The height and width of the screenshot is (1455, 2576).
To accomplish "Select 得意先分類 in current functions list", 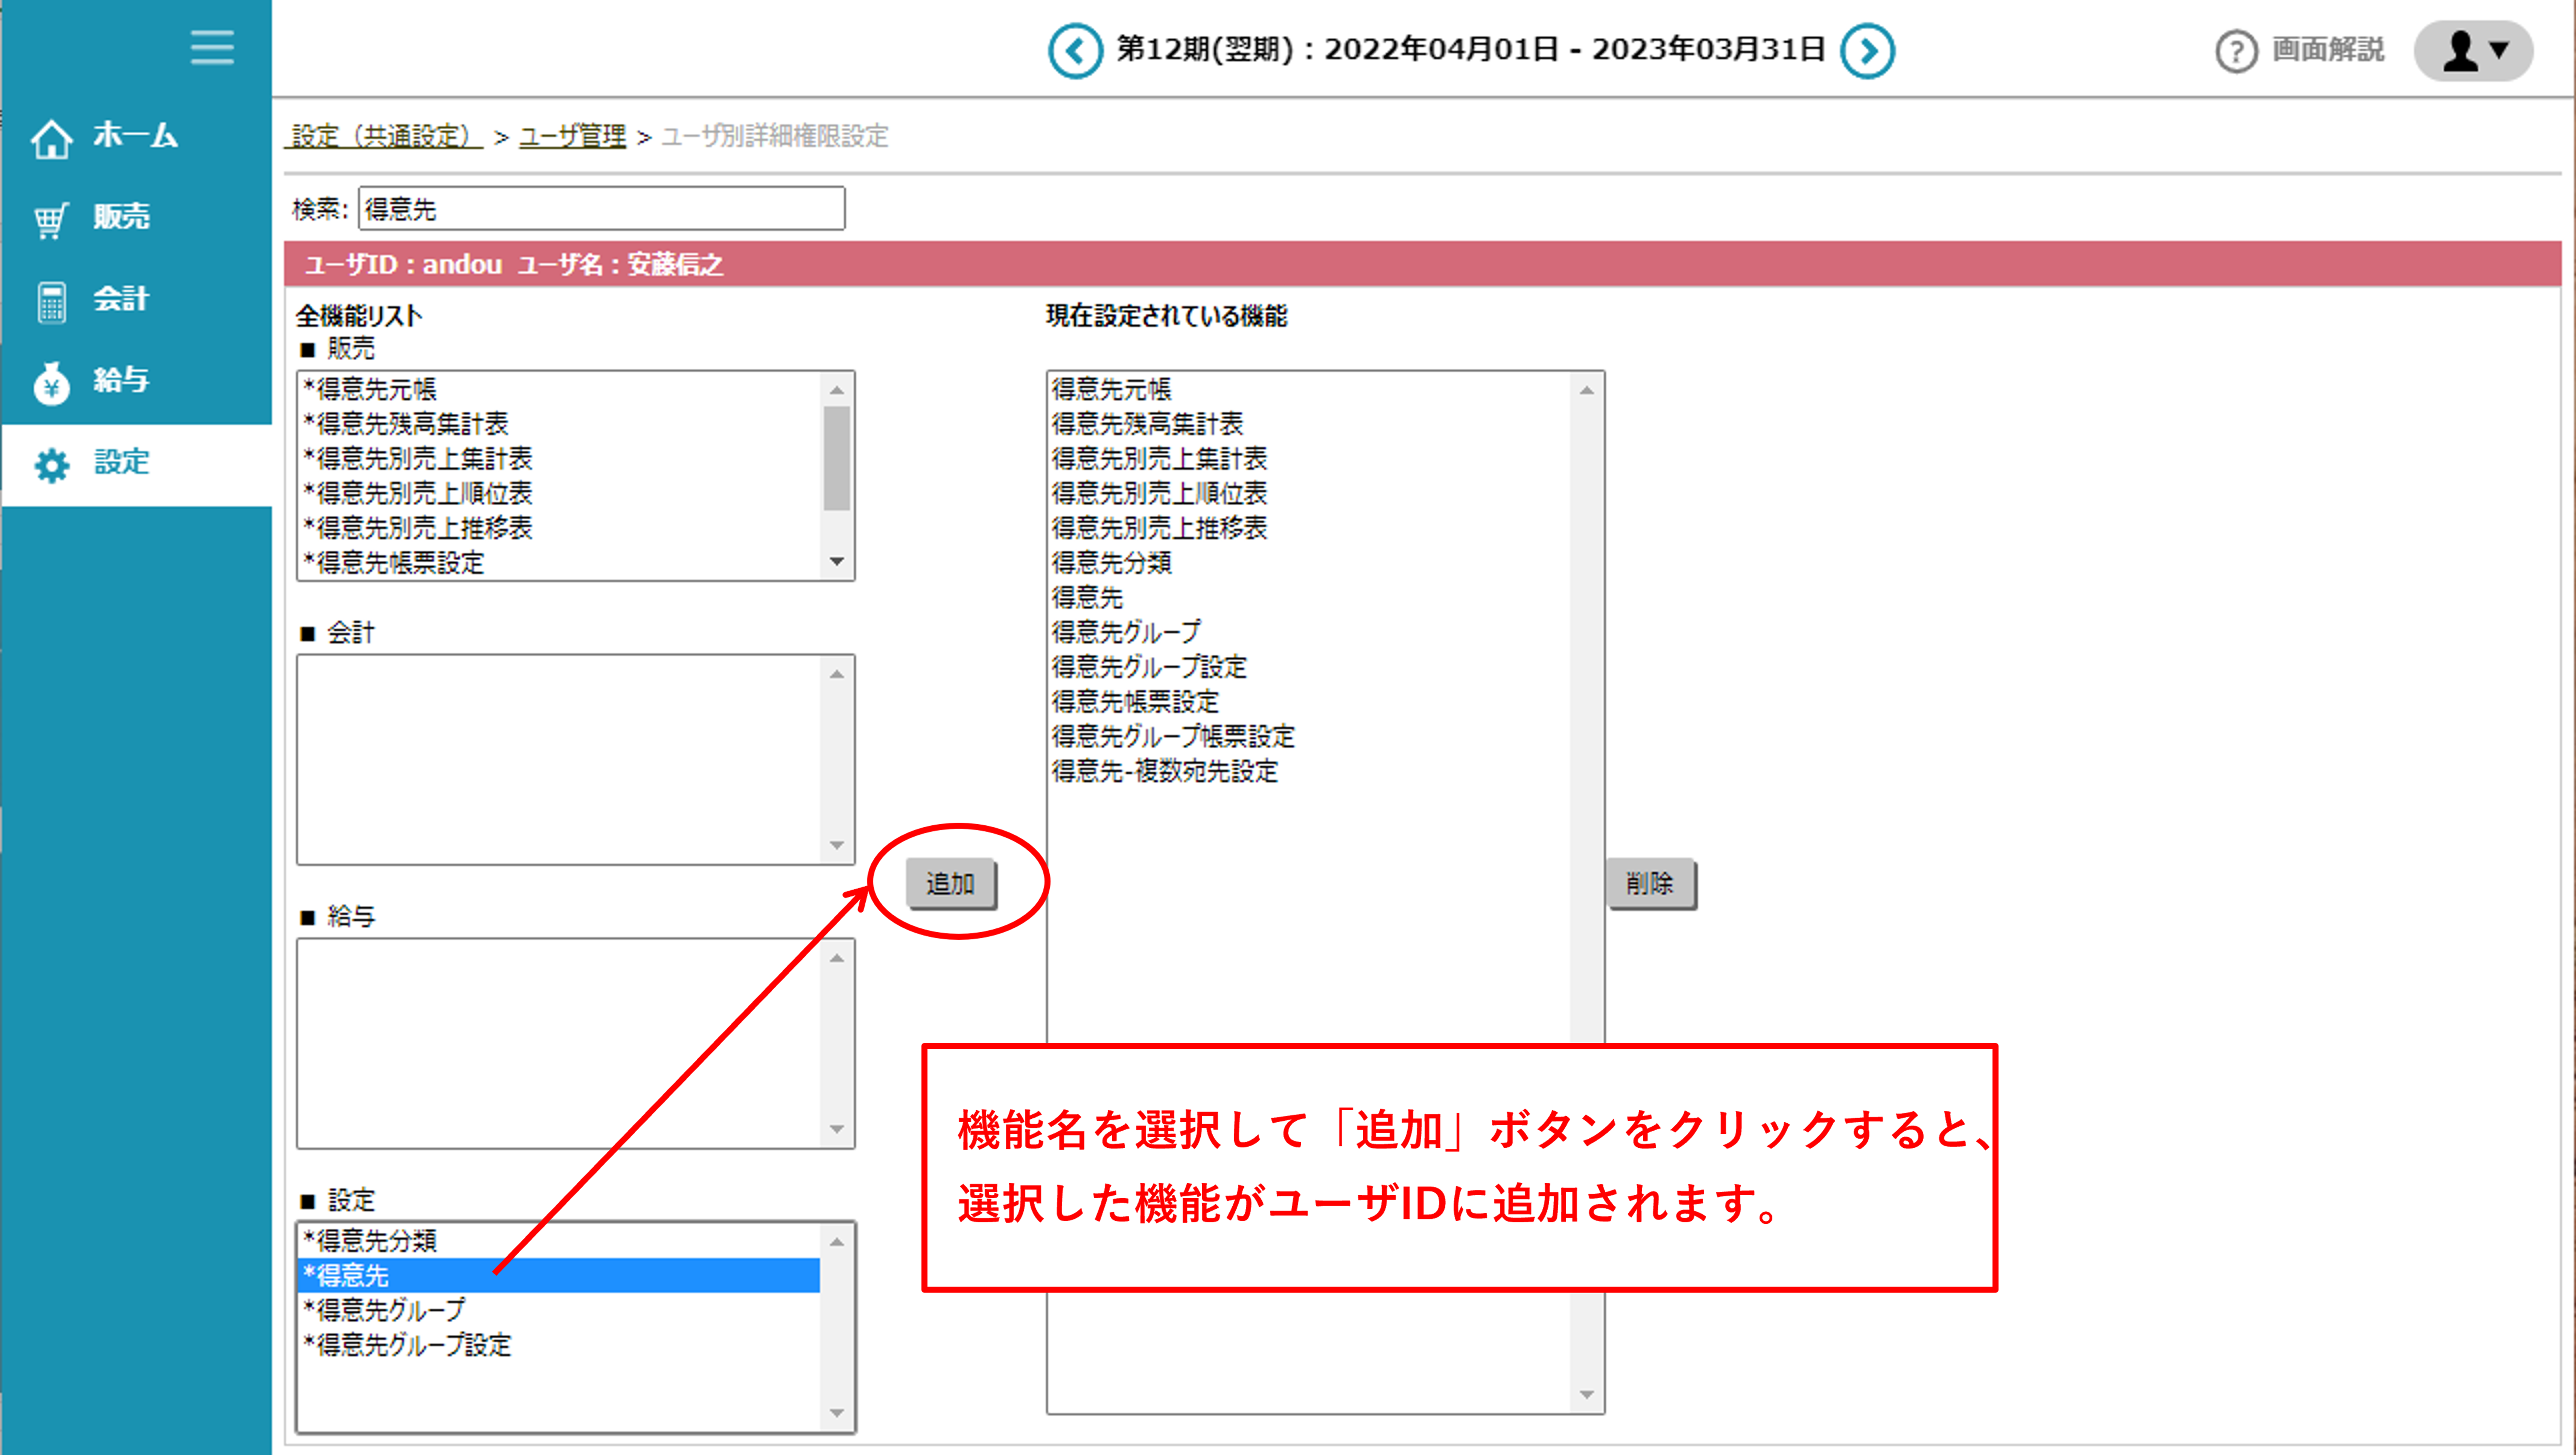I will pos(1309,562).
